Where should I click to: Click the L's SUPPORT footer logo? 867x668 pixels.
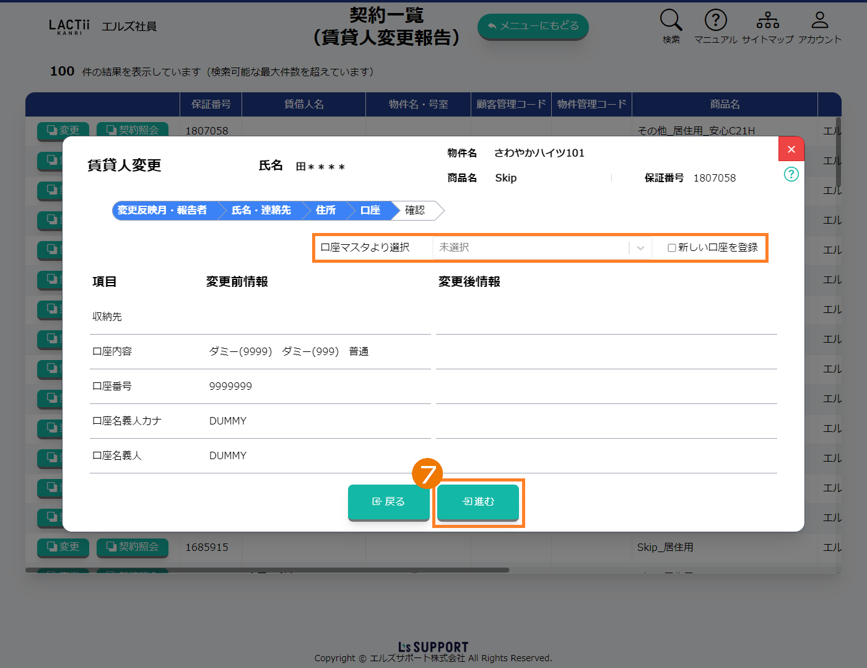point(433,647)
